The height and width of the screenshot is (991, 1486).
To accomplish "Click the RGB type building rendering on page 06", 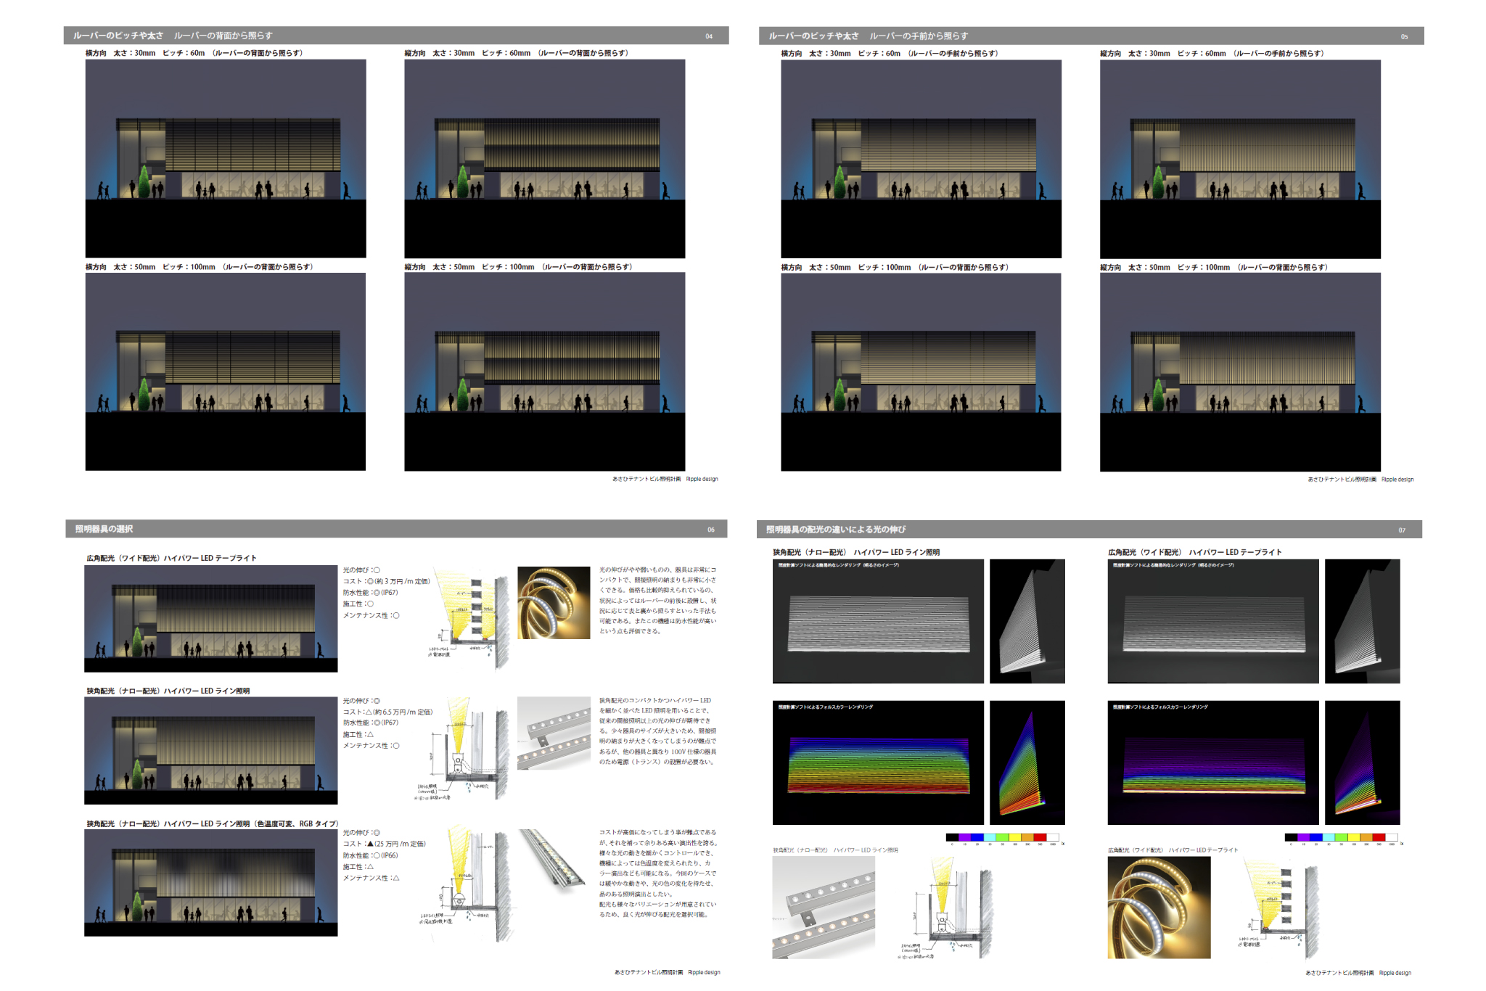I will pos(210,883).
